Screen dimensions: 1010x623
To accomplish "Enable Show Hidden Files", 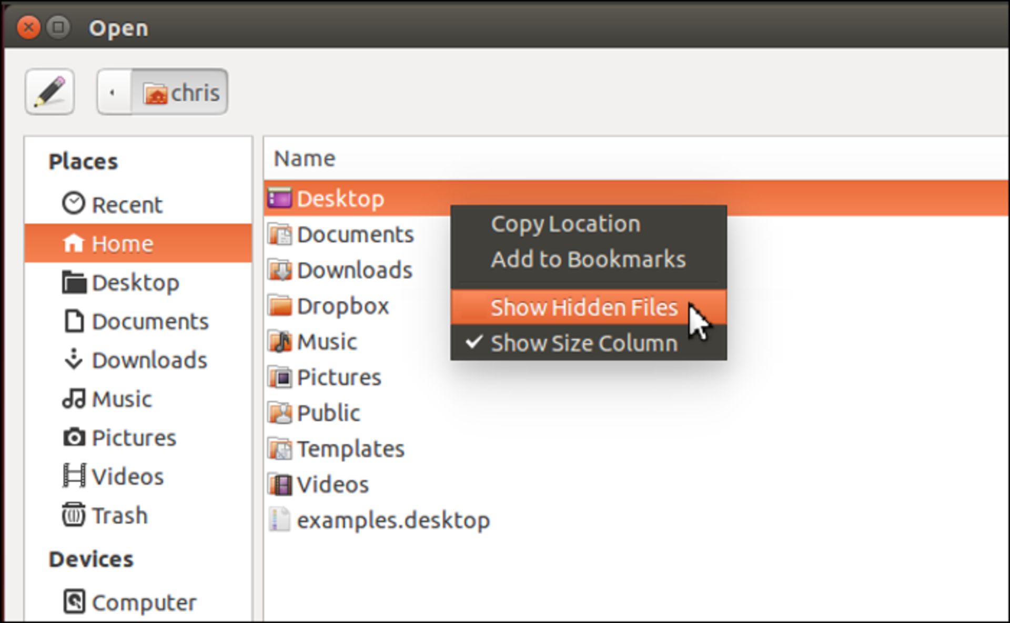I will click(x=584, y=308).
